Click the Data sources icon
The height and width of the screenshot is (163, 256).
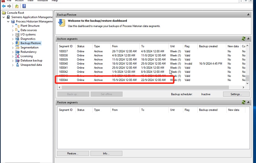pyautogui.click(x=17, y=30)
